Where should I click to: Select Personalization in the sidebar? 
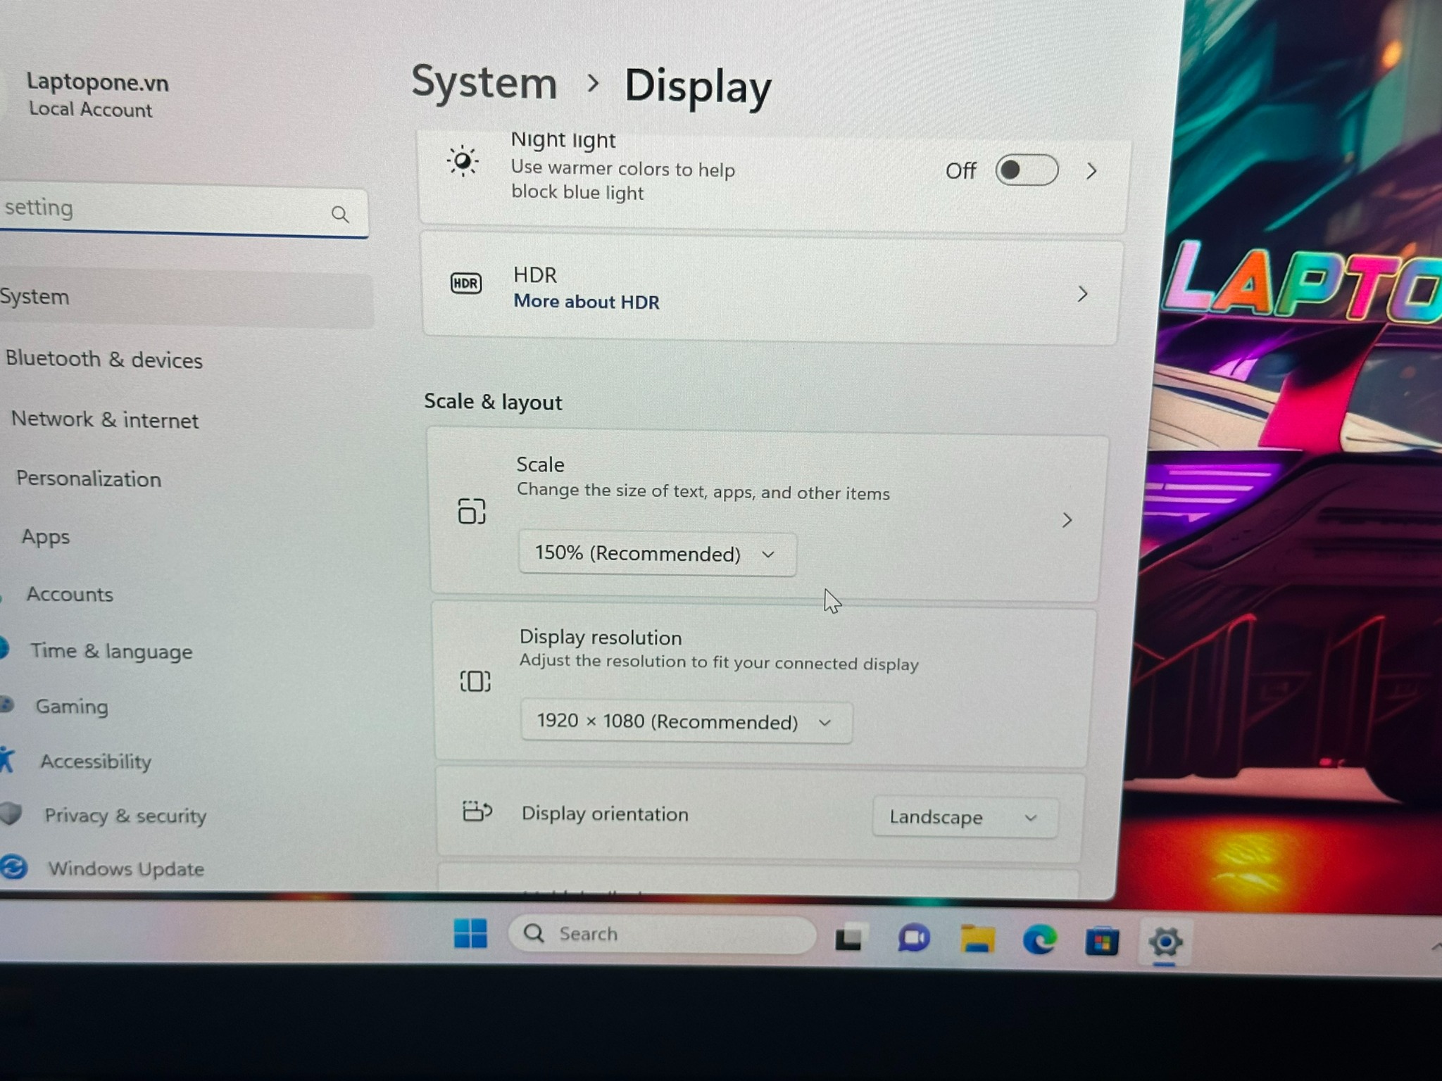coord(89,479)
